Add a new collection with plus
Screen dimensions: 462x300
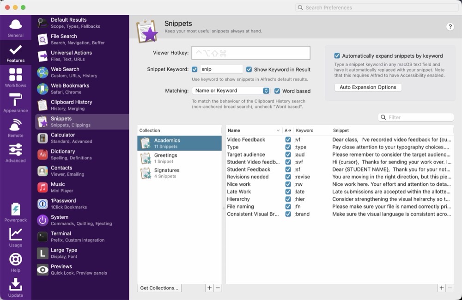coord(209,288)
